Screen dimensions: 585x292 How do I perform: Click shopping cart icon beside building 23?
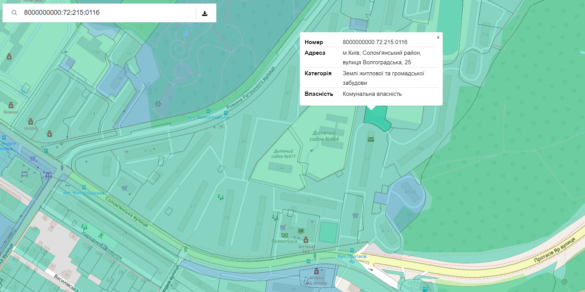coord(124,188)
